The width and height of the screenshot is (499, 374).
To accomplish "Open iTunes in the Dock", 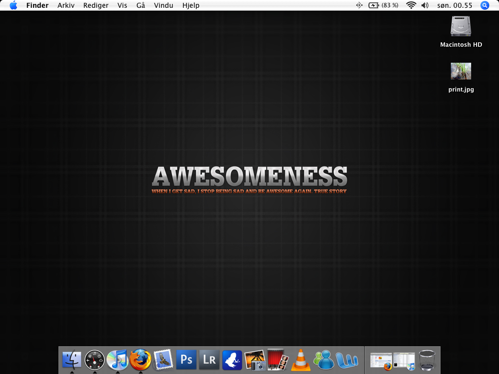I will [x=117, y=360].
